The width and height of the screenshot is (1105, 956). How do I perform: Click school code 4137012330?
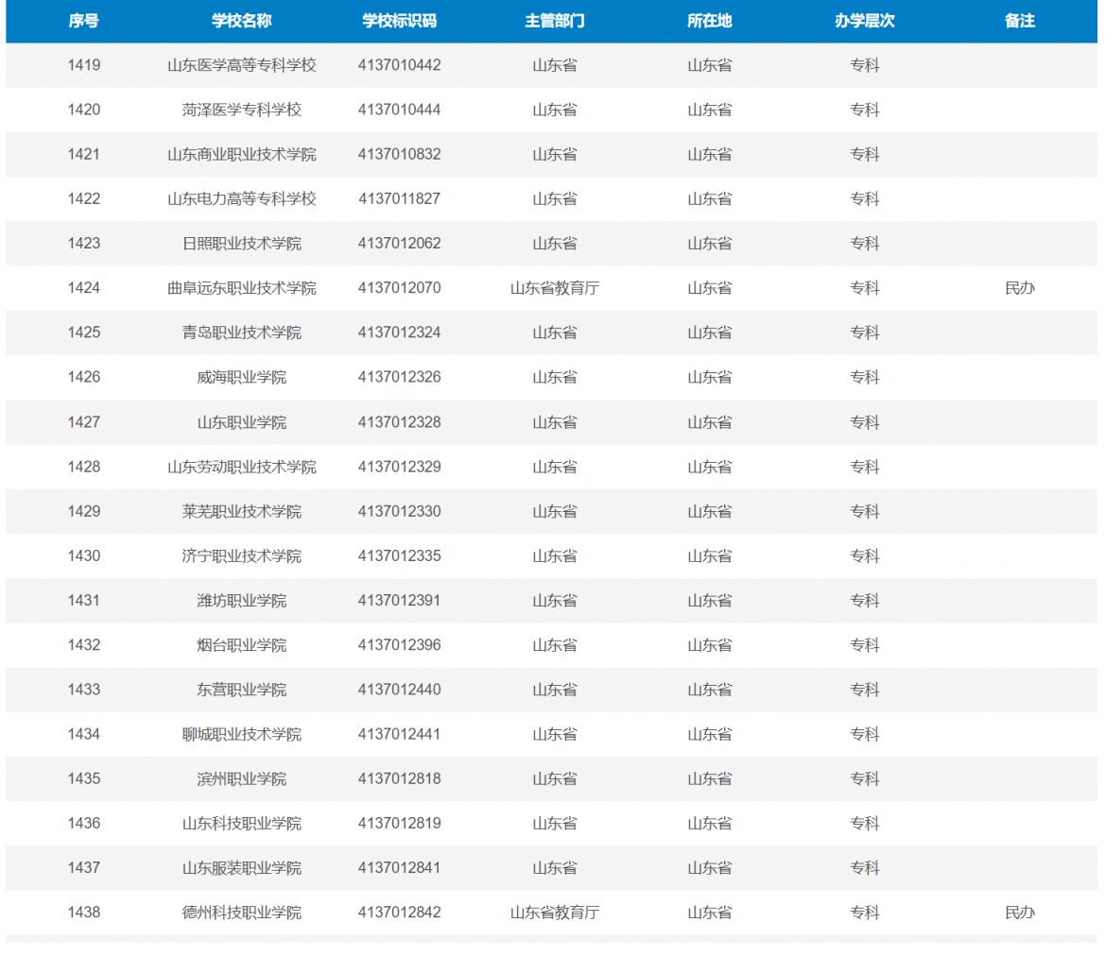pos(400,511)
